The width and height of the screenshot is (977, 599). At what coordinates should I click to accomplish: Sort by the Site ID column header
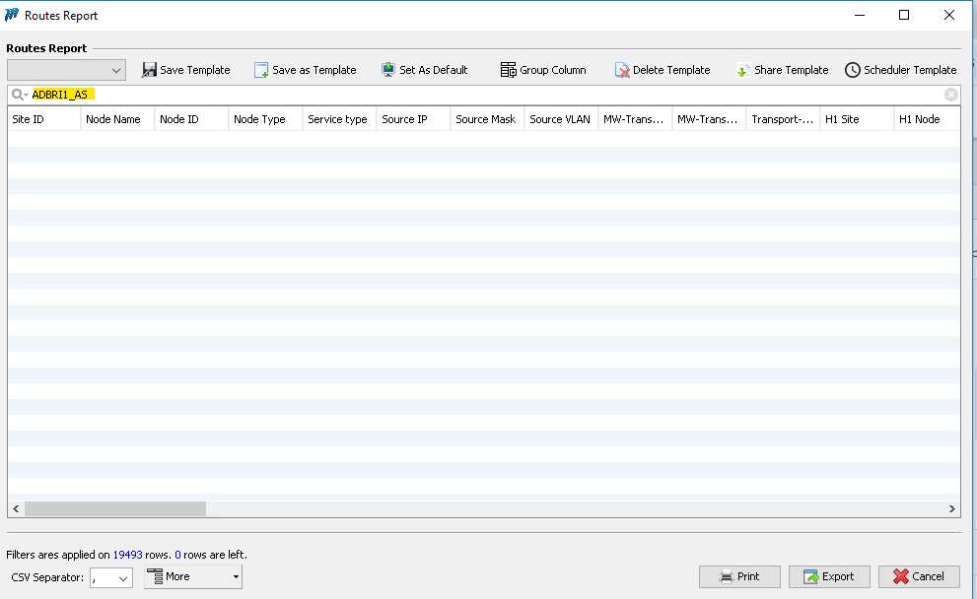click(43, 119)
